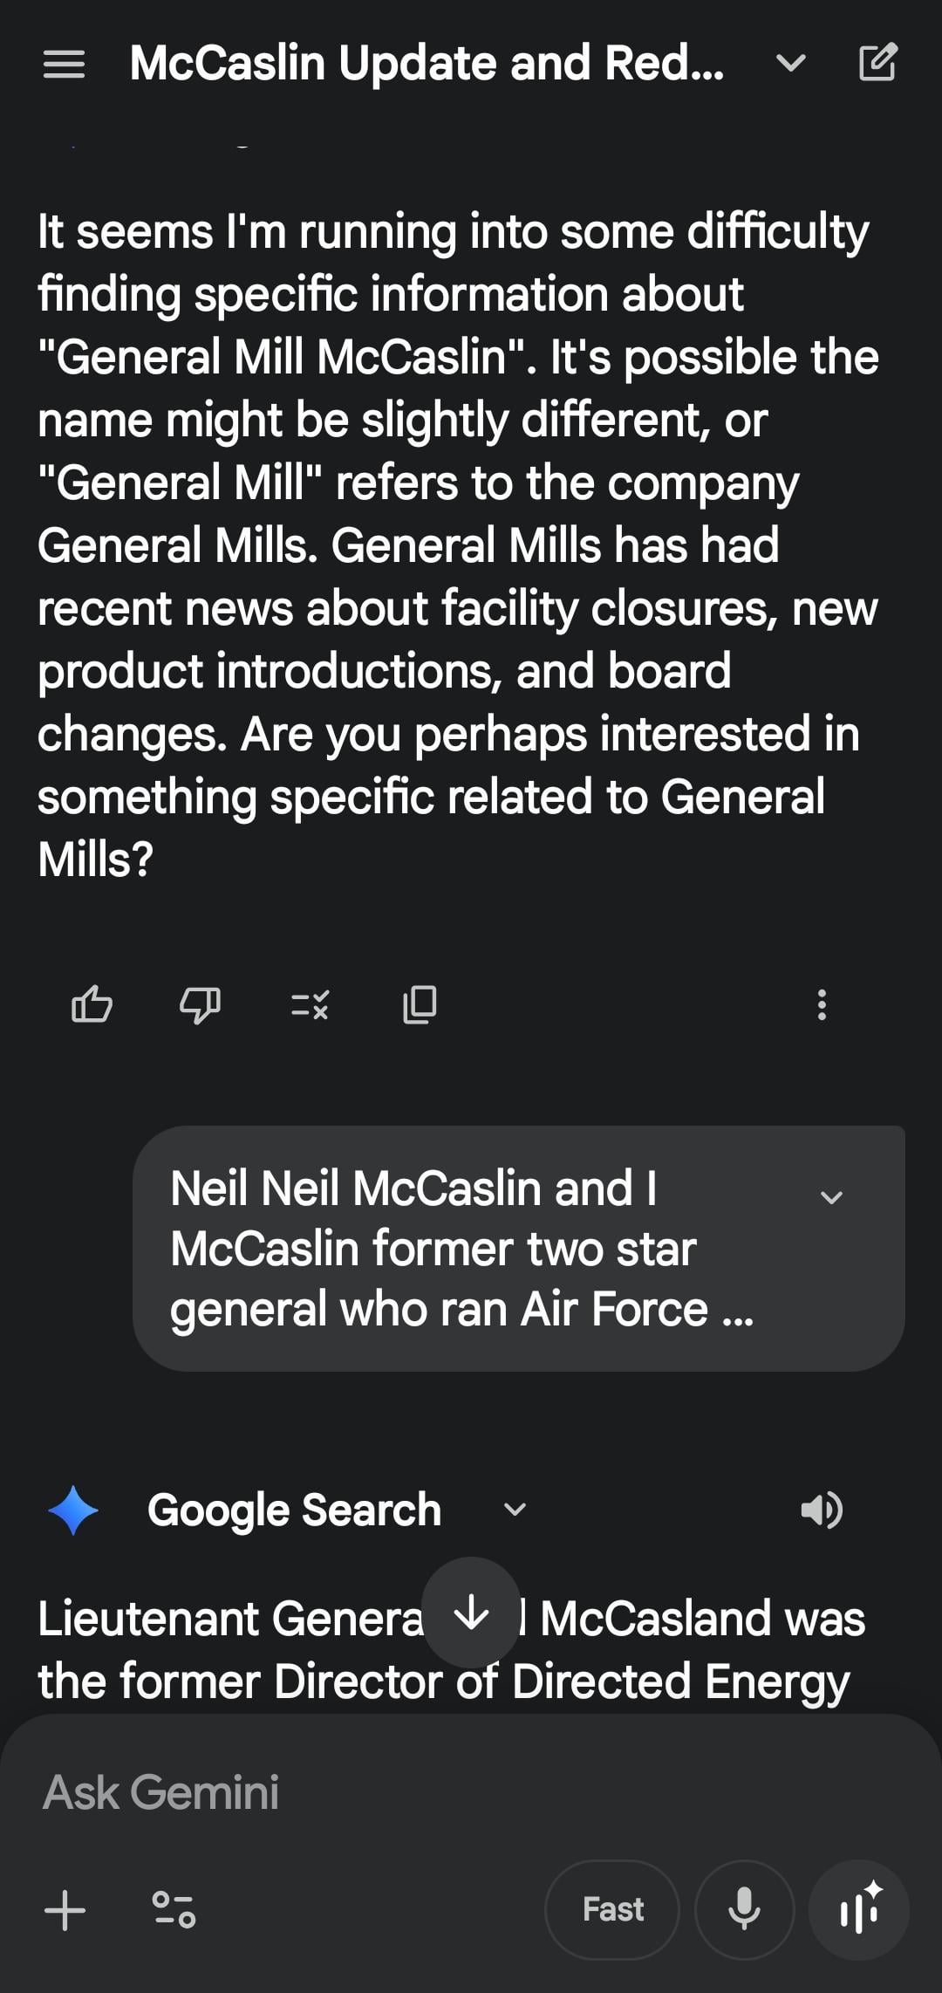Open the hamburger navigation menu
The height and width of the screenshot is (1993, 942).
click(64, 64)
